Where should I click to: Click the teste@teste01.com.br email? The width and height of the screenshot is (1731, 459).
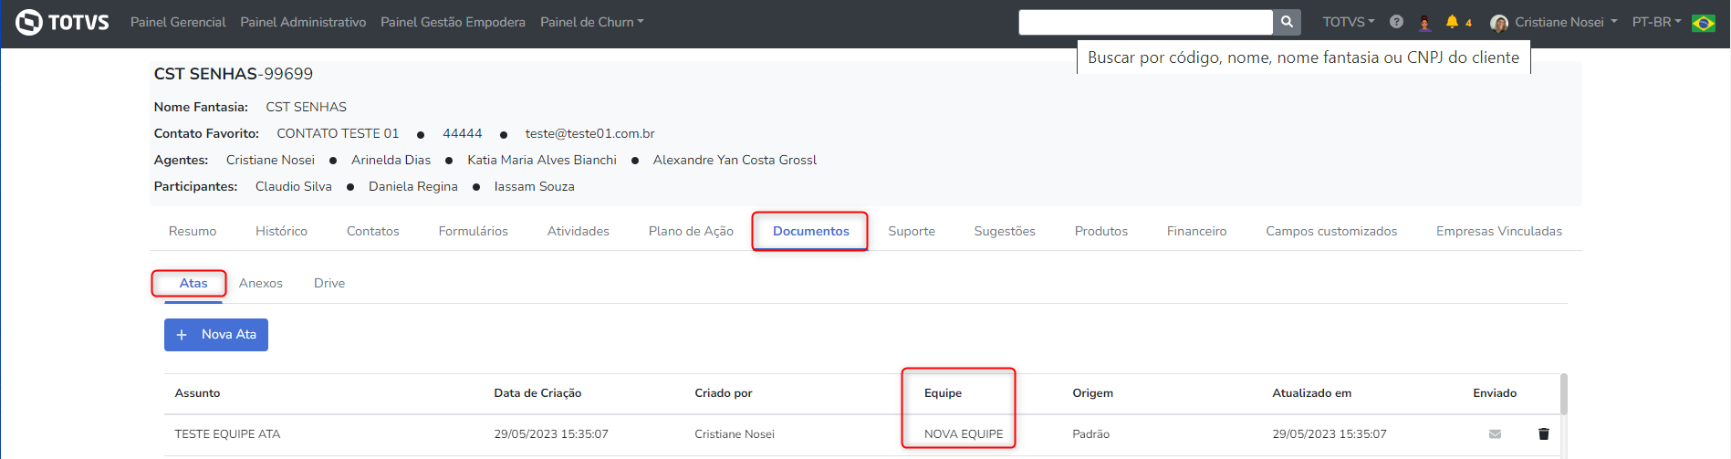(x=589, y=133)
